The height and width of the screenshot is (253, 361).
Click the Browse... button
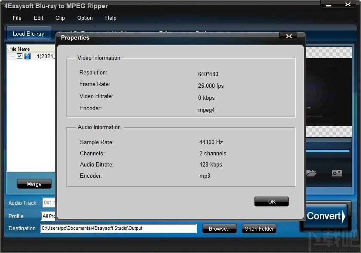[220, 229]
